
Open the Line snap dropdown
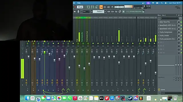coord(86,11)
